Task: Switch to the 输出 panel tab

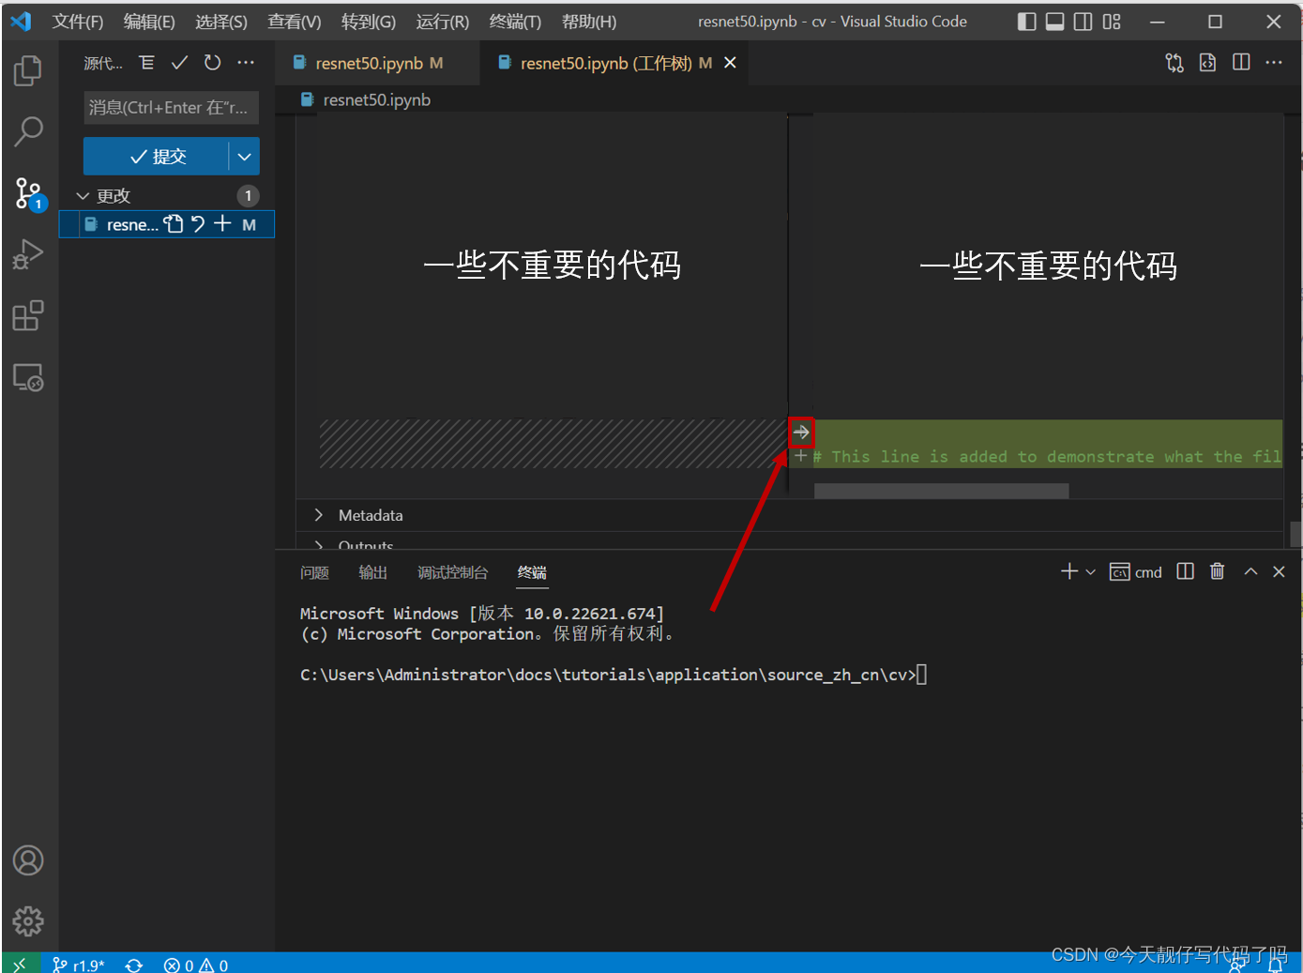Action: 372,572
